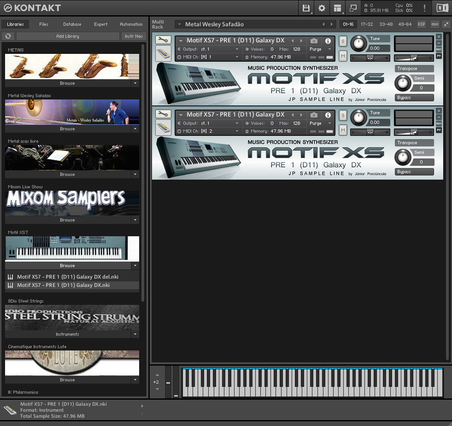Switch to the Files tab
The height and width of the screenshot is (426, 452).
[x=44, y=24]
